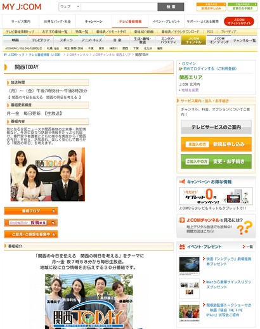Open 特集一覧 submenu link
Screen dimensions: 260x329
[x=82, y=32]
